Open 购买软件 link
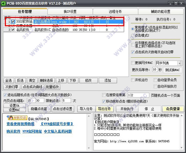186x153 pixels. [13, 132]
